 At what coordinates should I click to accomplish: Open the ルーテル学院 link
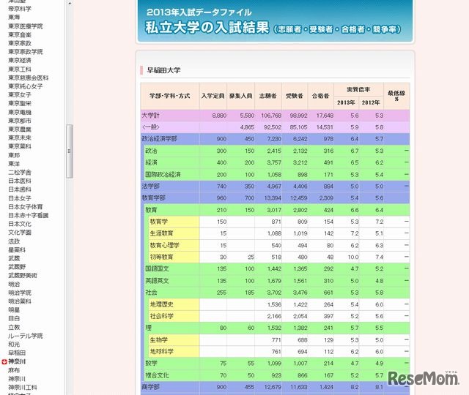26,336
